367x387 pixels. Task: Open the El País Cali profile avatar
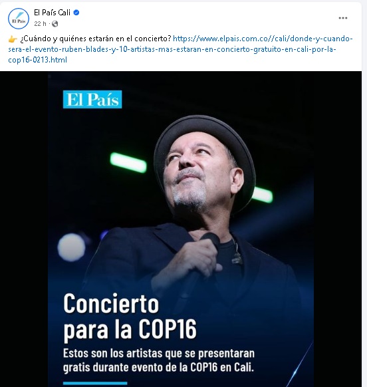pyautogui.click(x=19, y=19)
